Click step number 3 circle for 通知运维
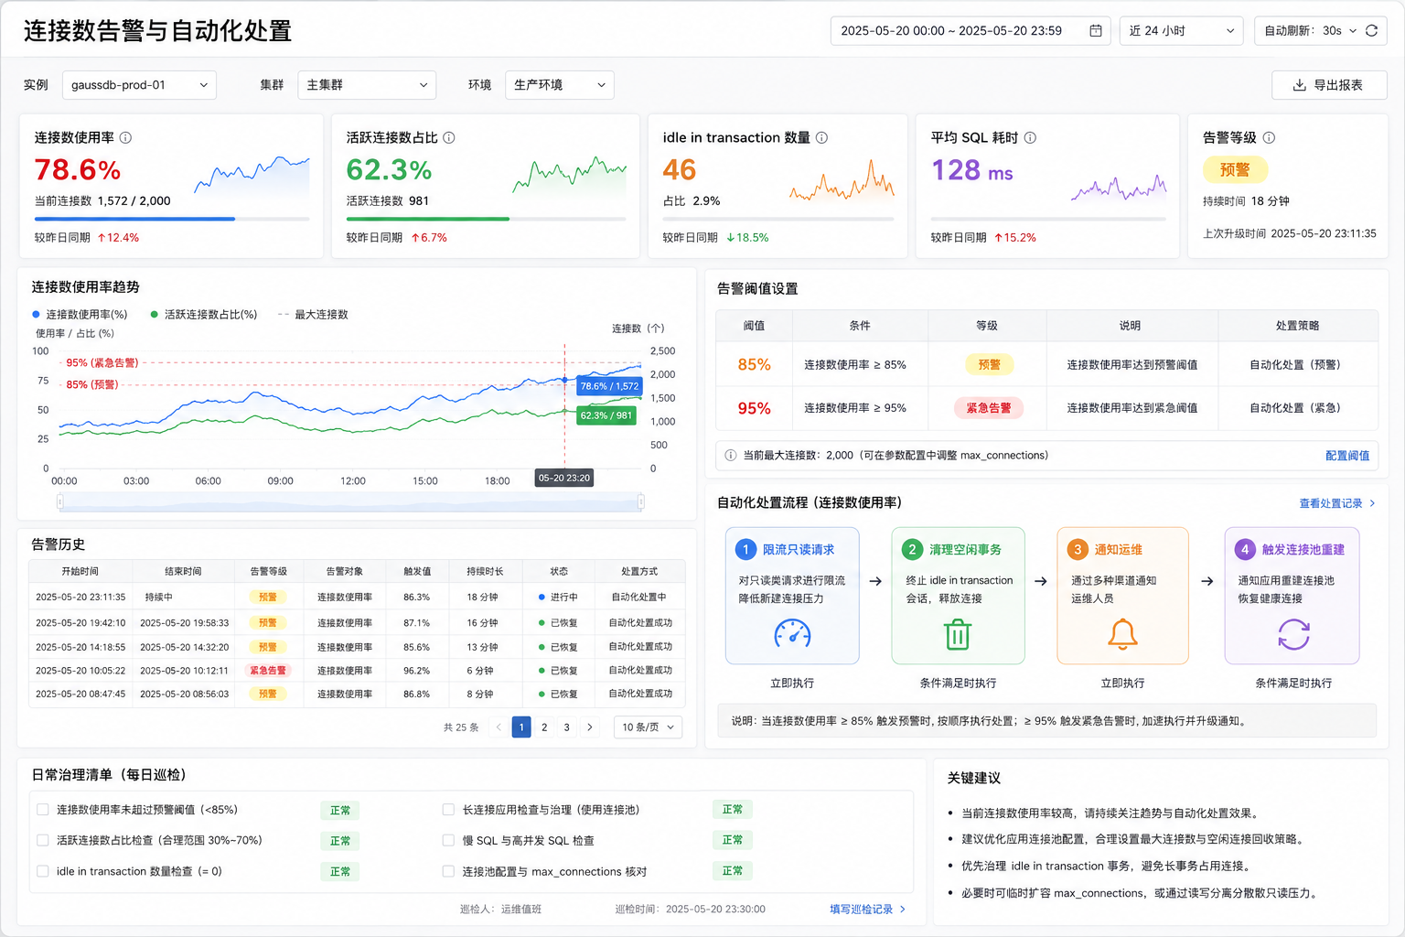 [x=1078, y=549]
